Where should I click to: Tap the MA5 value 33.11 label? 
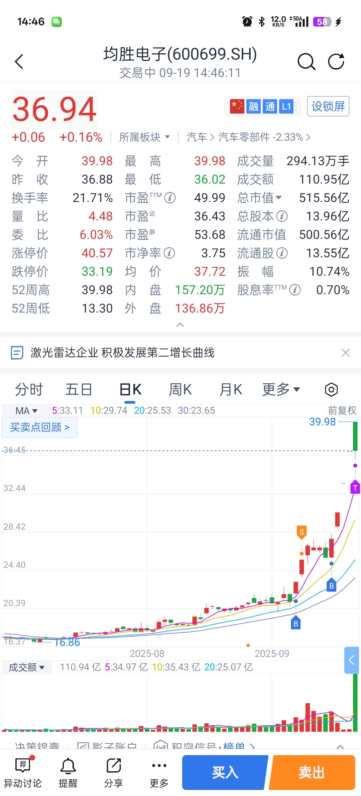pyautogui.click(x=68, y=410)
